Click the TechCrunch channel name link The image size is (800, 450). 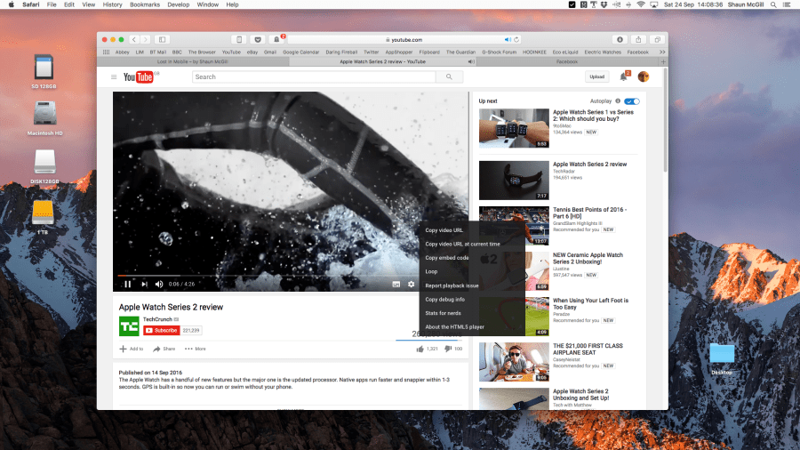(x=157, y=319)
